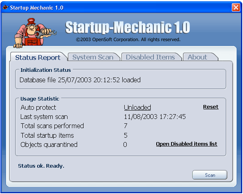Click the 'Status ok. Ready.' message
Viewport: 243px width, 194px height.
click(x=41, y=166)
